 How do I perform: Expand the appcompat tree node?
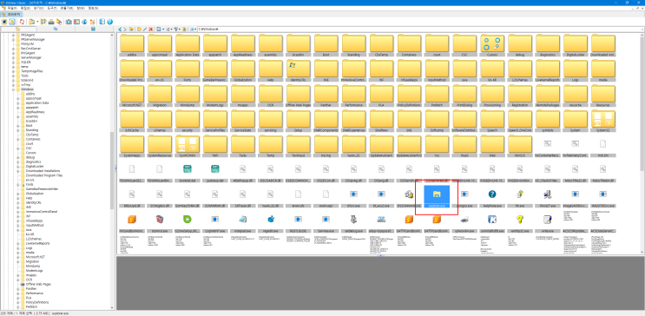pos(17,98)
